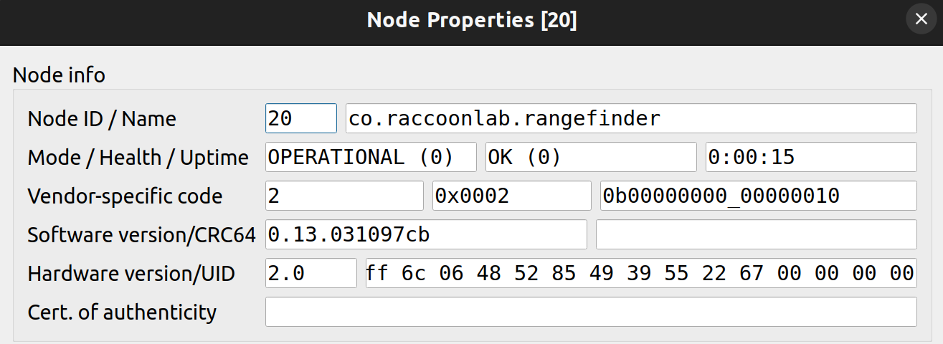The image size is (943, 344).
Task: Click the Node ID / Name label
Action: pyautogui.click(x=102, y=119)
